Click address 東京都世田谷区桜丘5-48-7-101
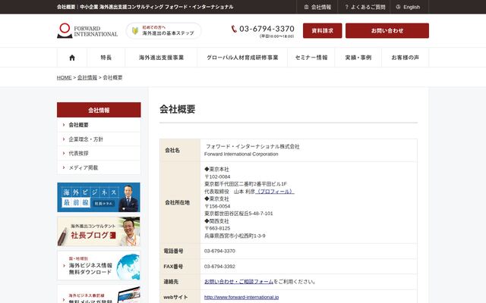The height and width of the screenshot is (303, 486). (x=238, y=214)
